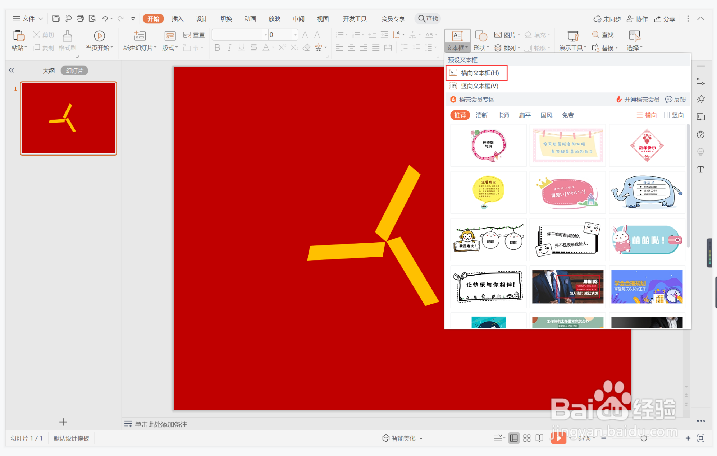Screen dimensions: 717x456
Task: Click the Print icon in the quick toolbar
Action: point(80,18)
